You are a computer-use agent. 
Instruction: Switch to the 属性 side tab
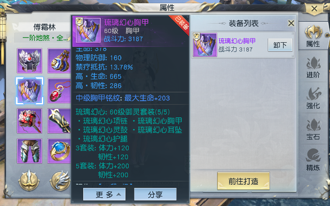(313, 36)
